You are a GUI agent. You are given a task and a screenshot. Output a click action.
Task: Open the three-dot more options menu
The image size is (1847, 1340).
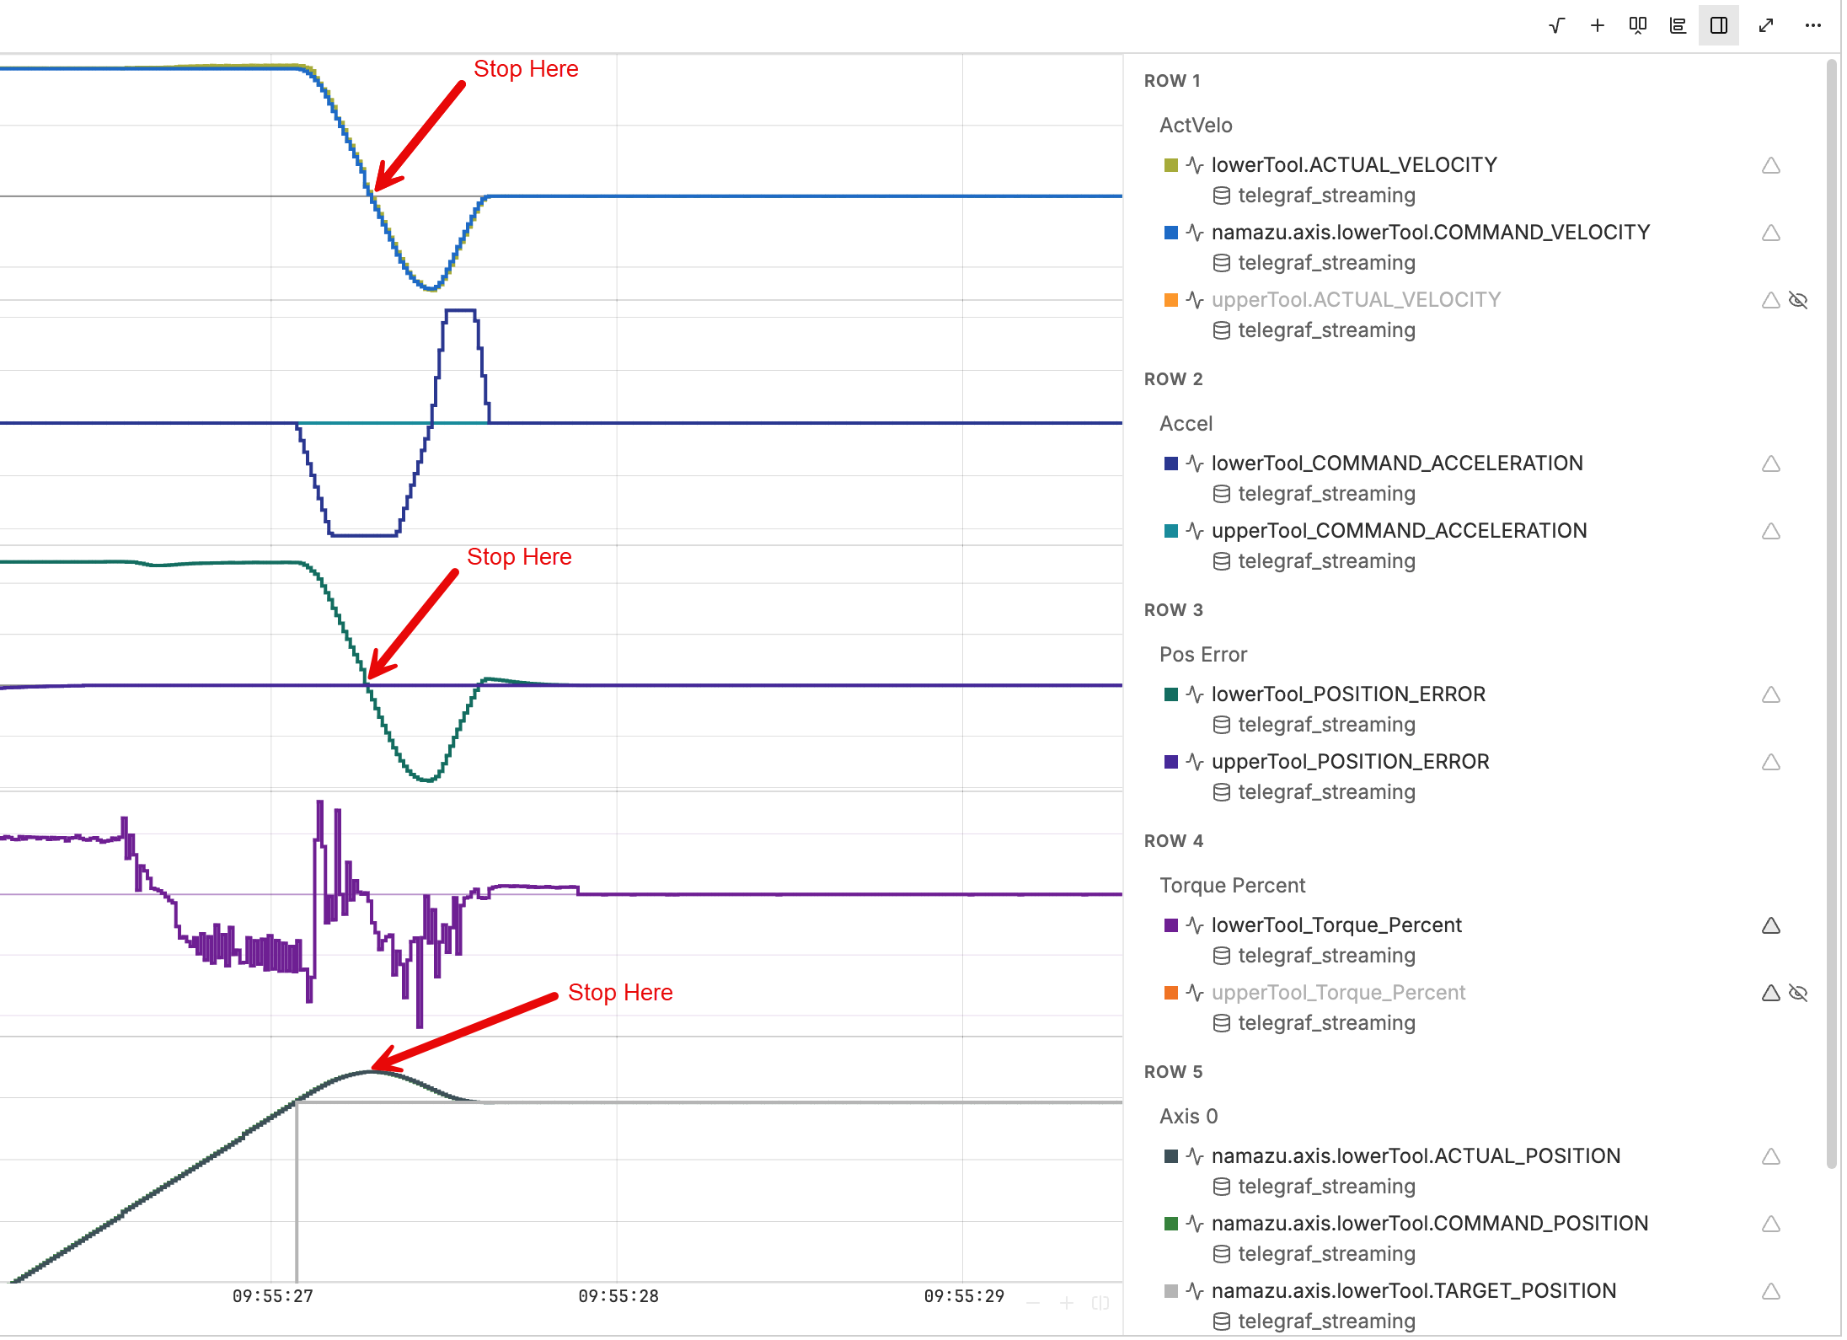coord(1812,25)
